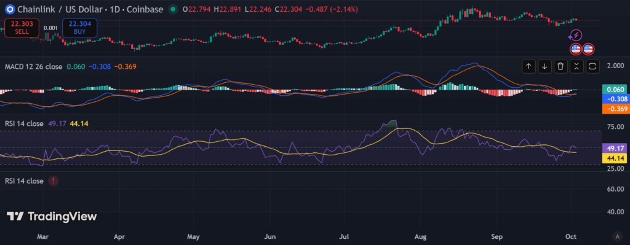The image size is (630, 245).
Task: Click the purple lightning event icon
Action: pyautogui.click(x=576, y=35)
